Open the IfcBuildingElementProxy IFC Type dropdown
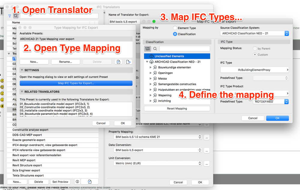Viewport: 300px width, 190px height. pos(254,70)
